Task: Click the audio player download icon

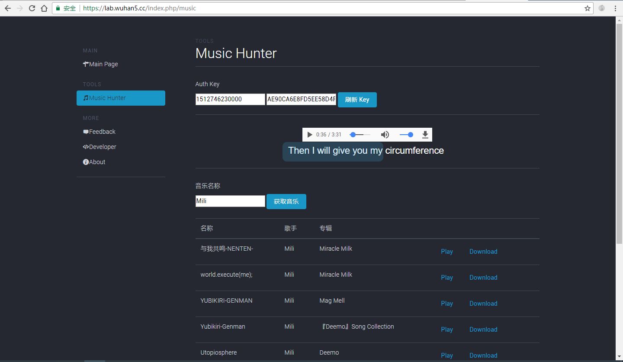Action: 425,135
